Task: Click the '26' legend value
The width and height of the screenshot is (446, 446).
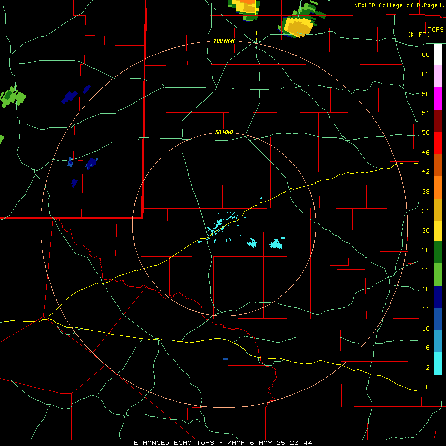Action: 426,250
